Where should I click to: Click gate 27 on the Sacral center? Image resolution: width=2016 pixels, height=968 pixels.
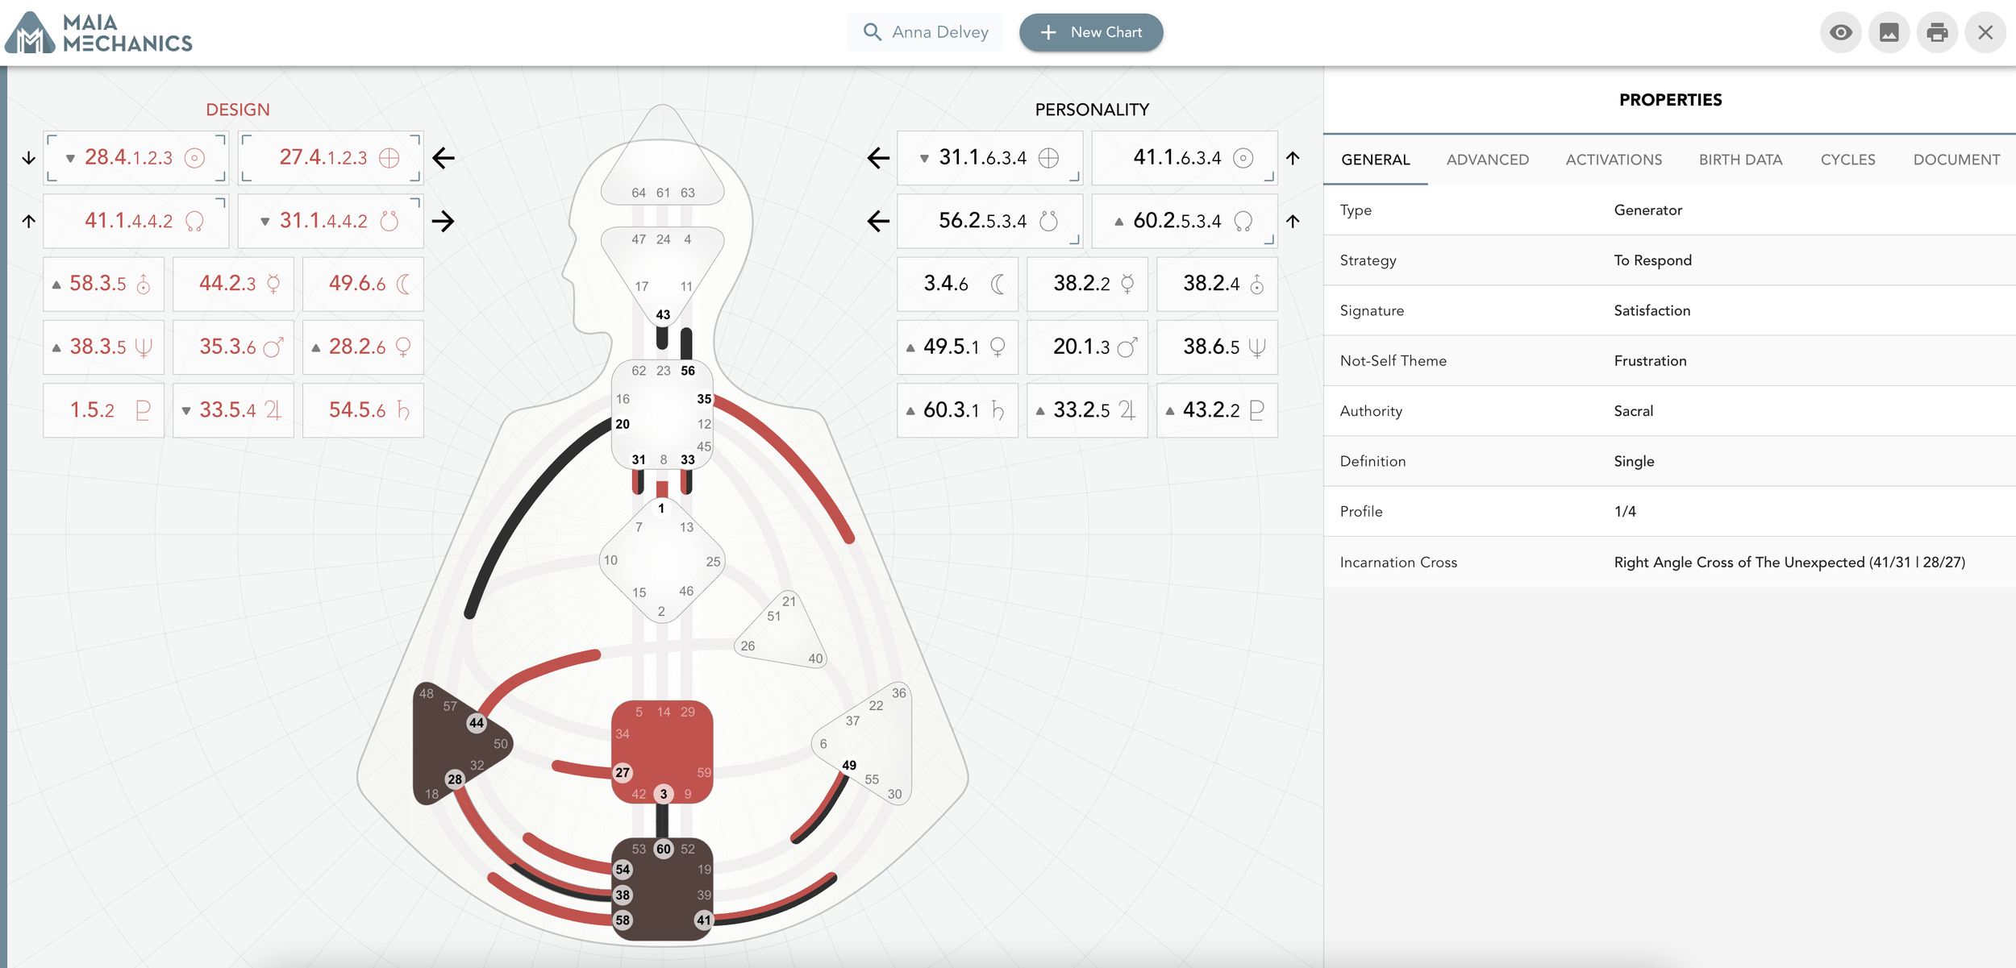(623, 773)
